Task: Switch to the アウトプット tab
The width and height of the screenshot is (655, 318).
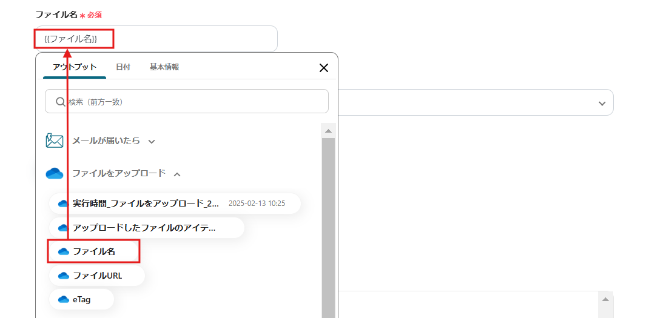Action: (75, 67)
